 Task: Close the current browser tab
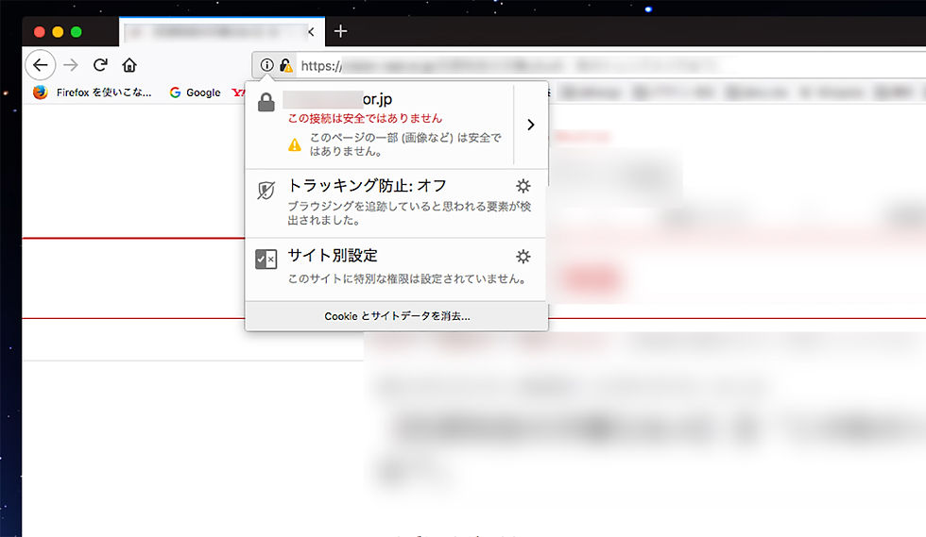click(311, 32)
